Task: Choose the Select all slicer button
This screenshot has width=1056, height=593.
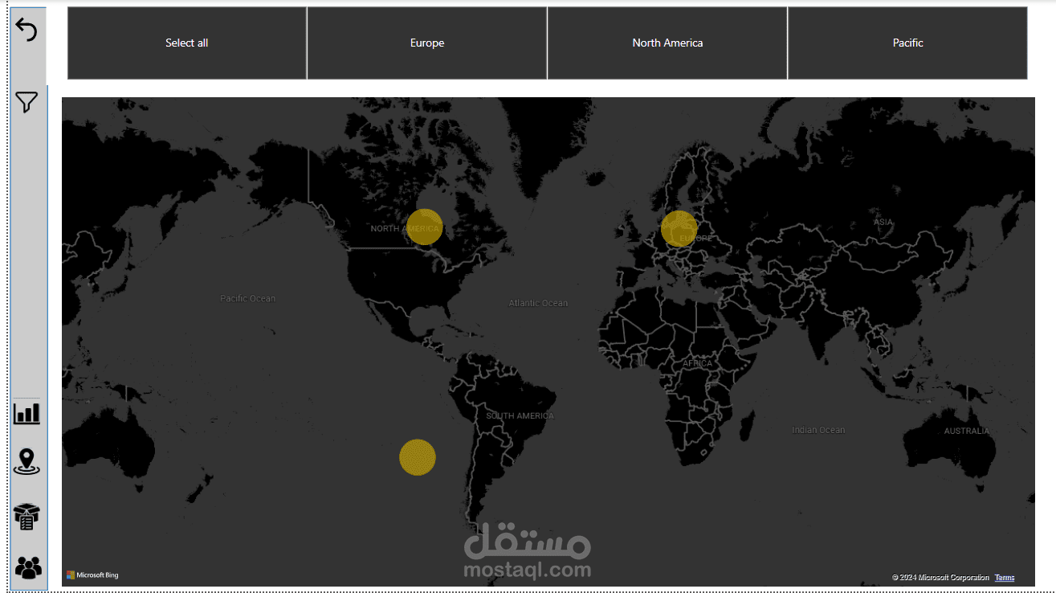Action: (x=187, y=43)
